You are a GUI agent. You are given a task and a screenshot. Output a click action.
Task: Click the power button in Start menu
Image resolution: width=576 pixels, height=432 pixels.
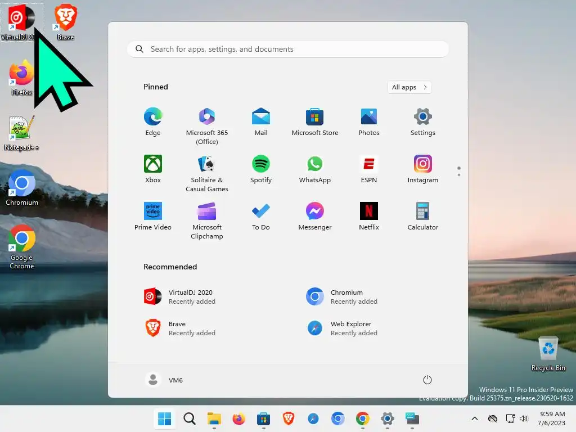coord(427,380)
